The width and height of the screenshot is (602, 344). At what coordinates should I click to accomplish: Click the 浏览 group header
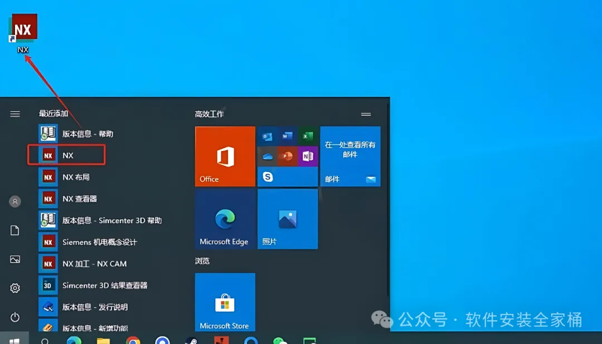click(202, 261)
